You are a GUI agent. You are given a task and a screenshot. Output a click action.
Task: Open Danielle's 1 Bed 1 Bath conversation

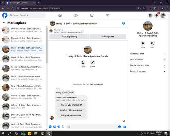(23, 30)
